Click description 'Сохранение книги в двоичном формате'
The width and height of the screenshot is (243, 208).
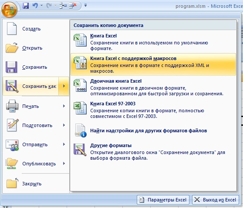point(138,88)
